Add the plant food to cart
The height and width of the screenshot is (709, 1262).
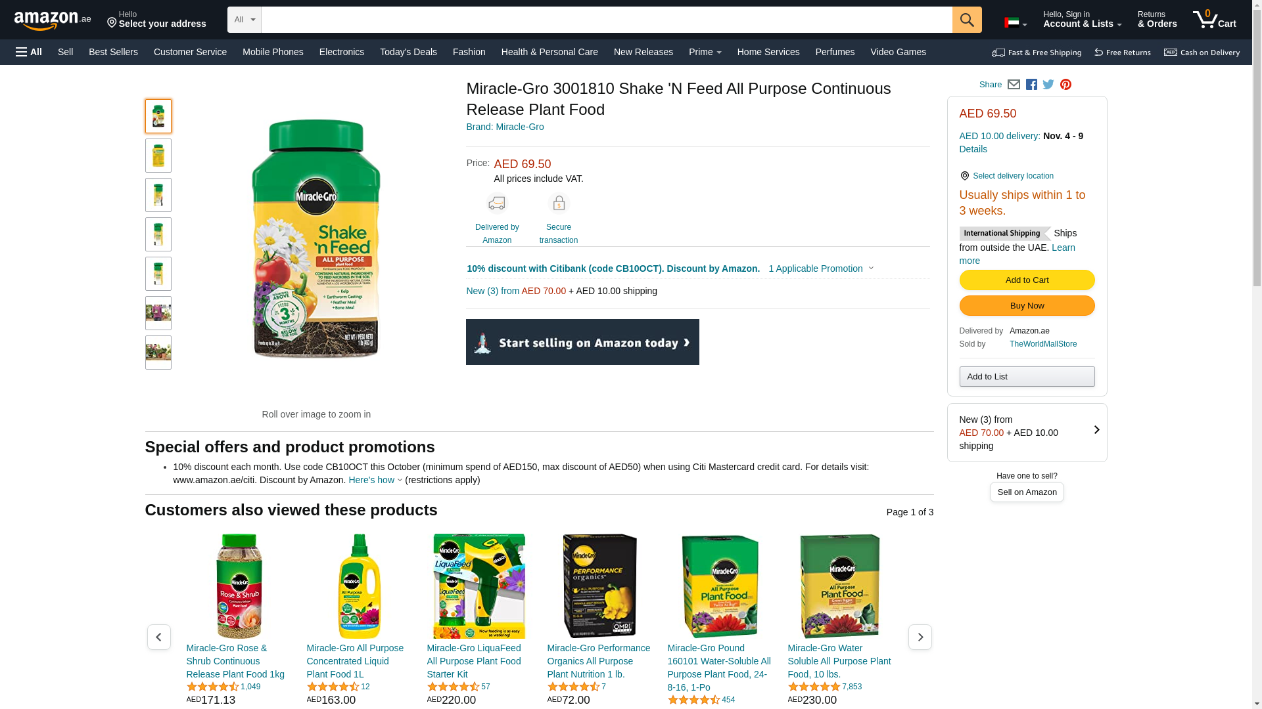pyautogui.click(x=1027, y=280)
